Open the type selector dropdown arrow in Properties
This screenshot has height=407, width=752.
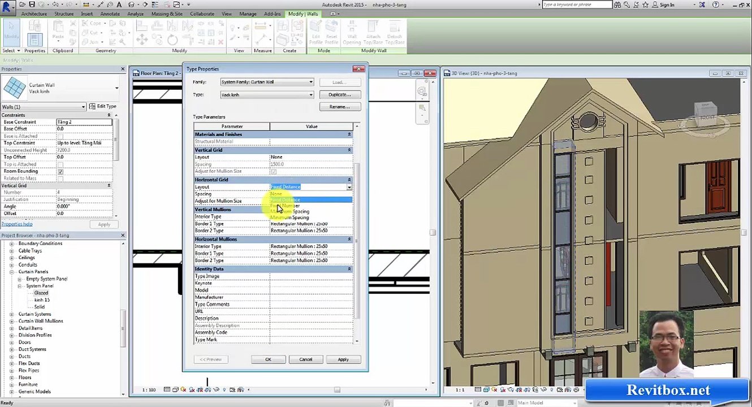tap(116, 88)
